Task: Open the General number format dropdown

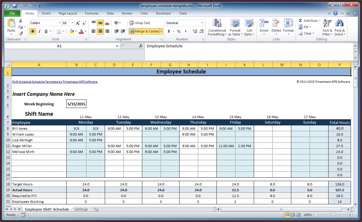Action: (x=202, y=23)
